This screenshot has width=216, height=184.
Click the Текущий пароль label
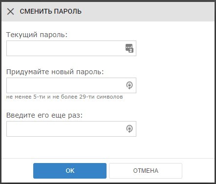click(x=37, y=35)
